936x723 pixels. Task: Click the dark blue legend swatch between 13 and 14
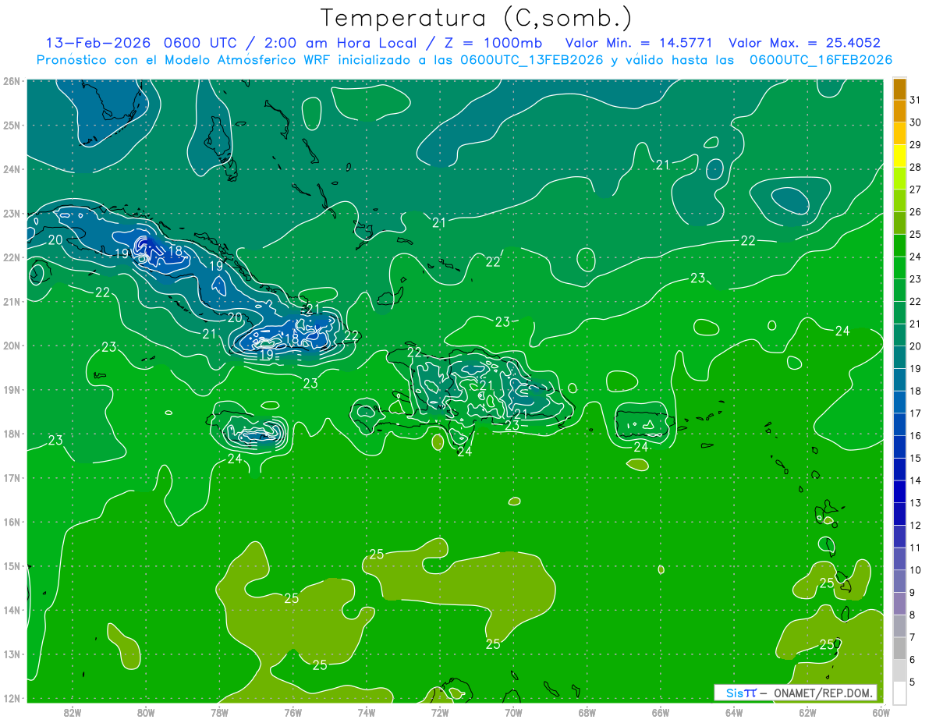point(900,491)
